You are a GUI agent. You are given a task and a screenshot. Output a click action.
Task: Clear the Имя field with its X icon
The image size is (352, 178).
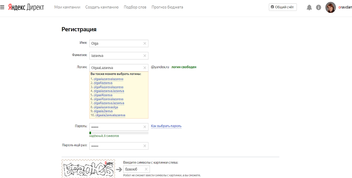(x=145, y=43)
